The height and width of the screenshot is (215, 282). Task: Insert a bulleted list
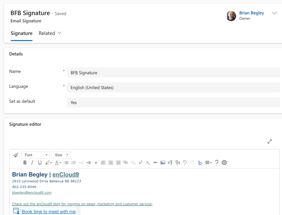pos(66,163)
